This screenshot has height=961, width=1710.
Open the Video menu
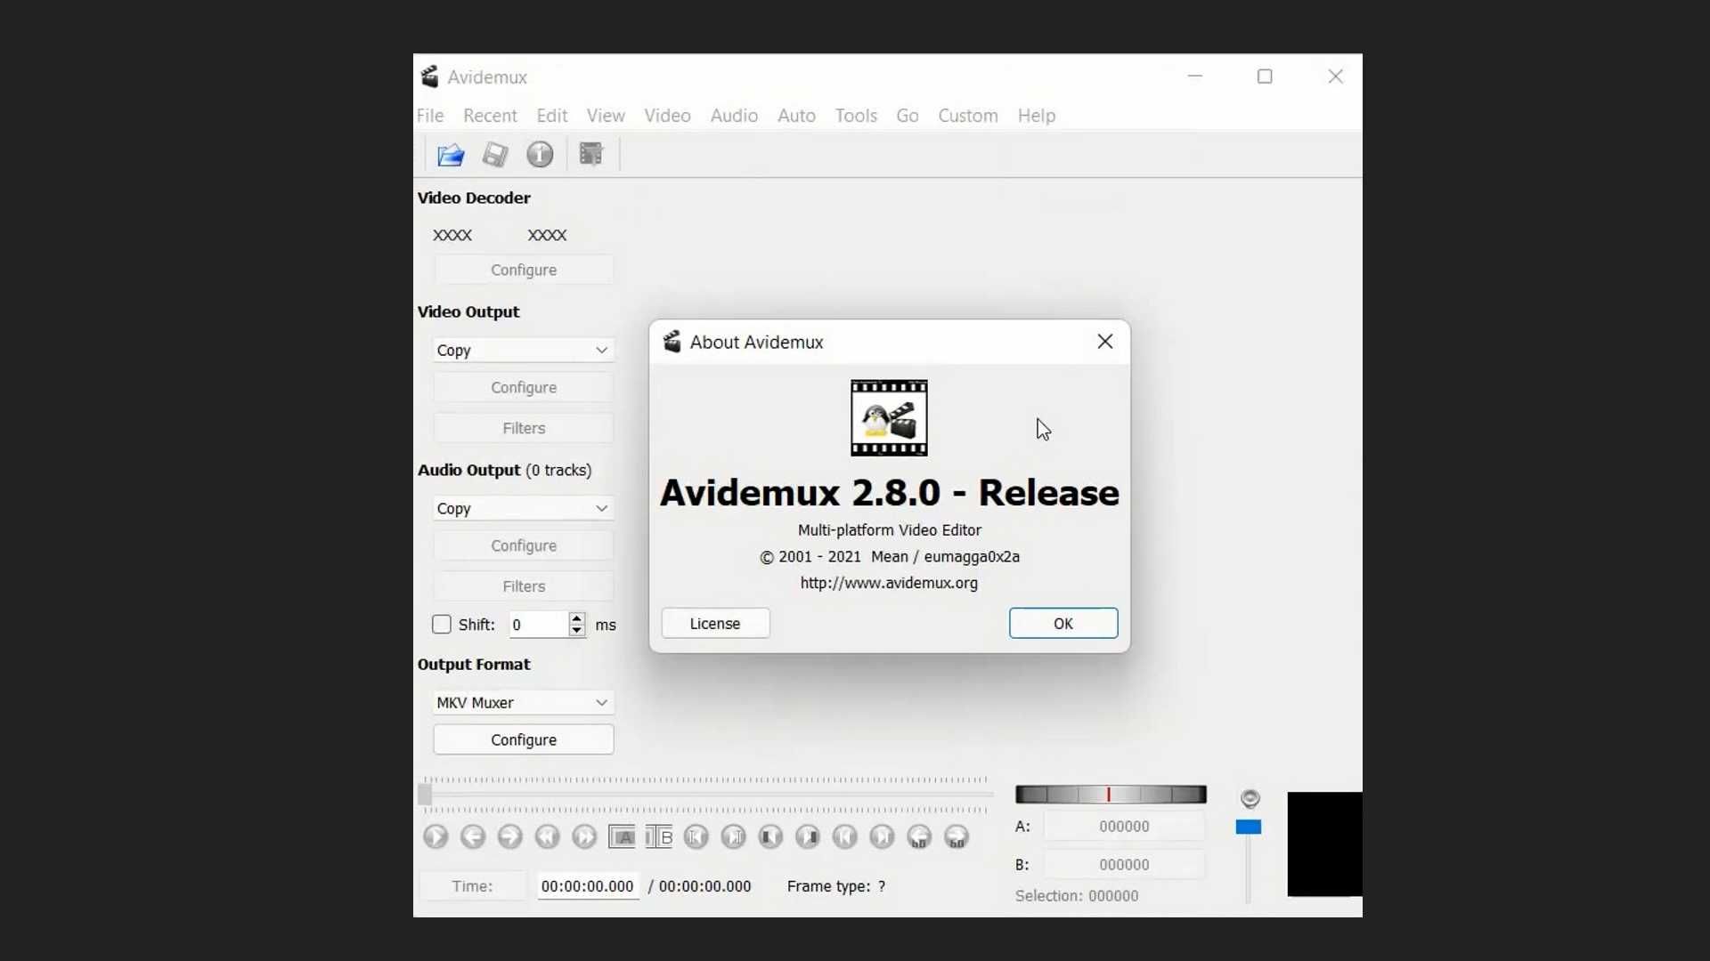(x=667, y=115)
